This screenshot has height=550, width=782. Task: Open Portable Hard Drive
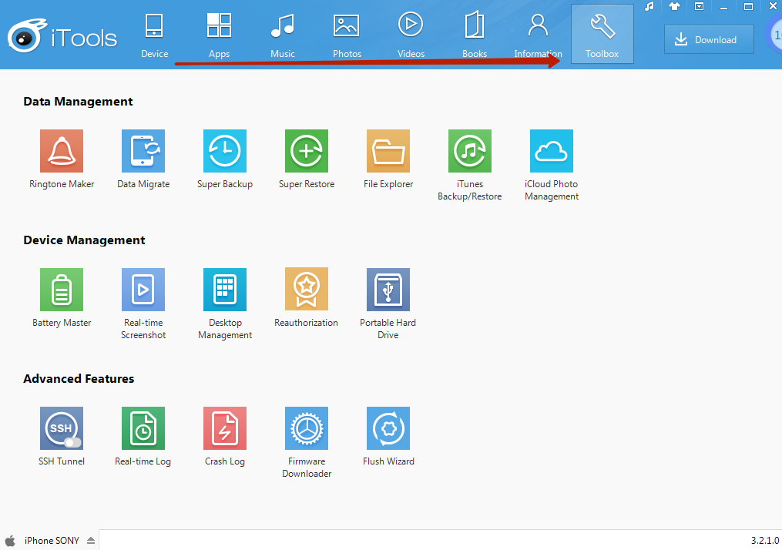point(388,290)
